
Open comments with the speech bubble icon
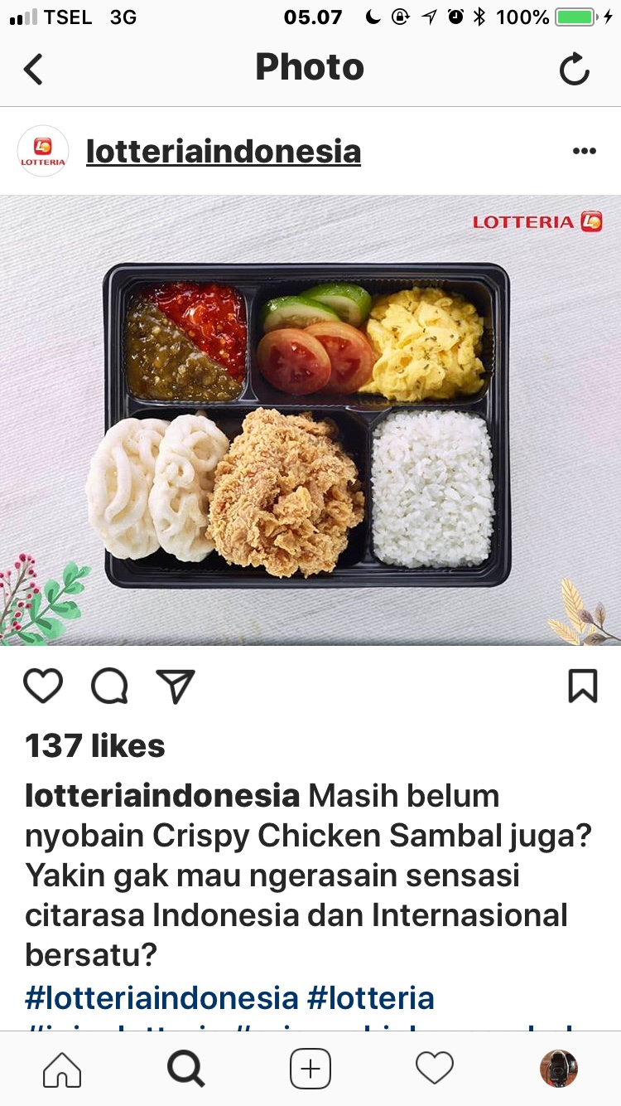pos(109,686)
